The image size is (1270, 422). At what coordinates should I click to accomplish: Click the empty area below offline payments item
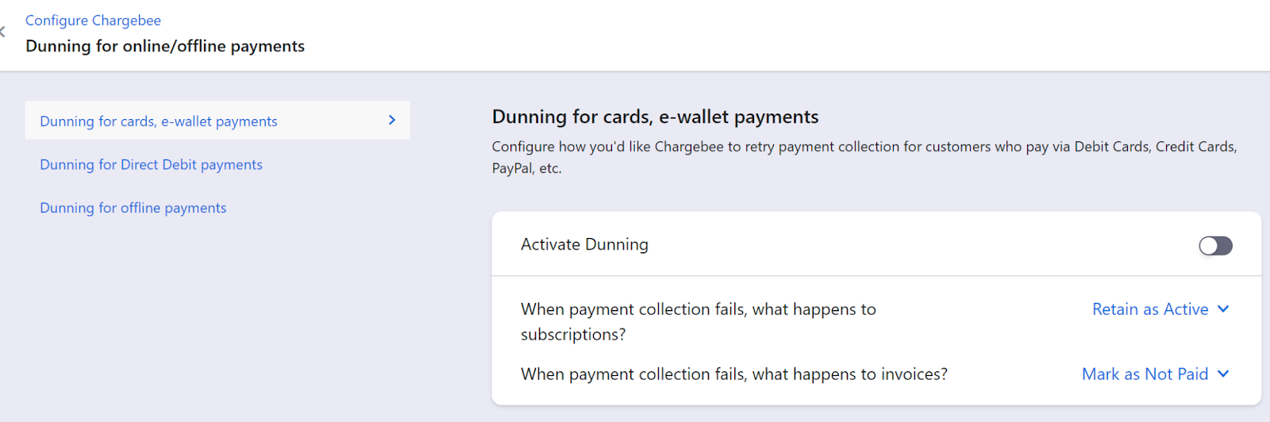[214, 317]
